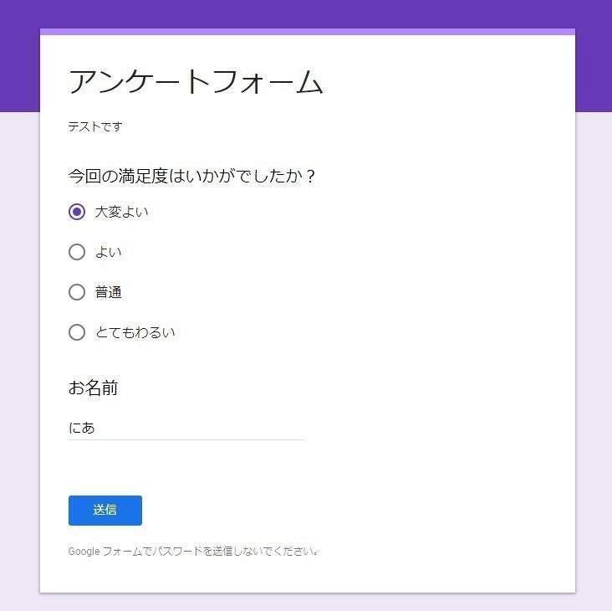
Task: Select the とてもわるい radio button circle
Action: pyautogui.click(x=77, y=332)
